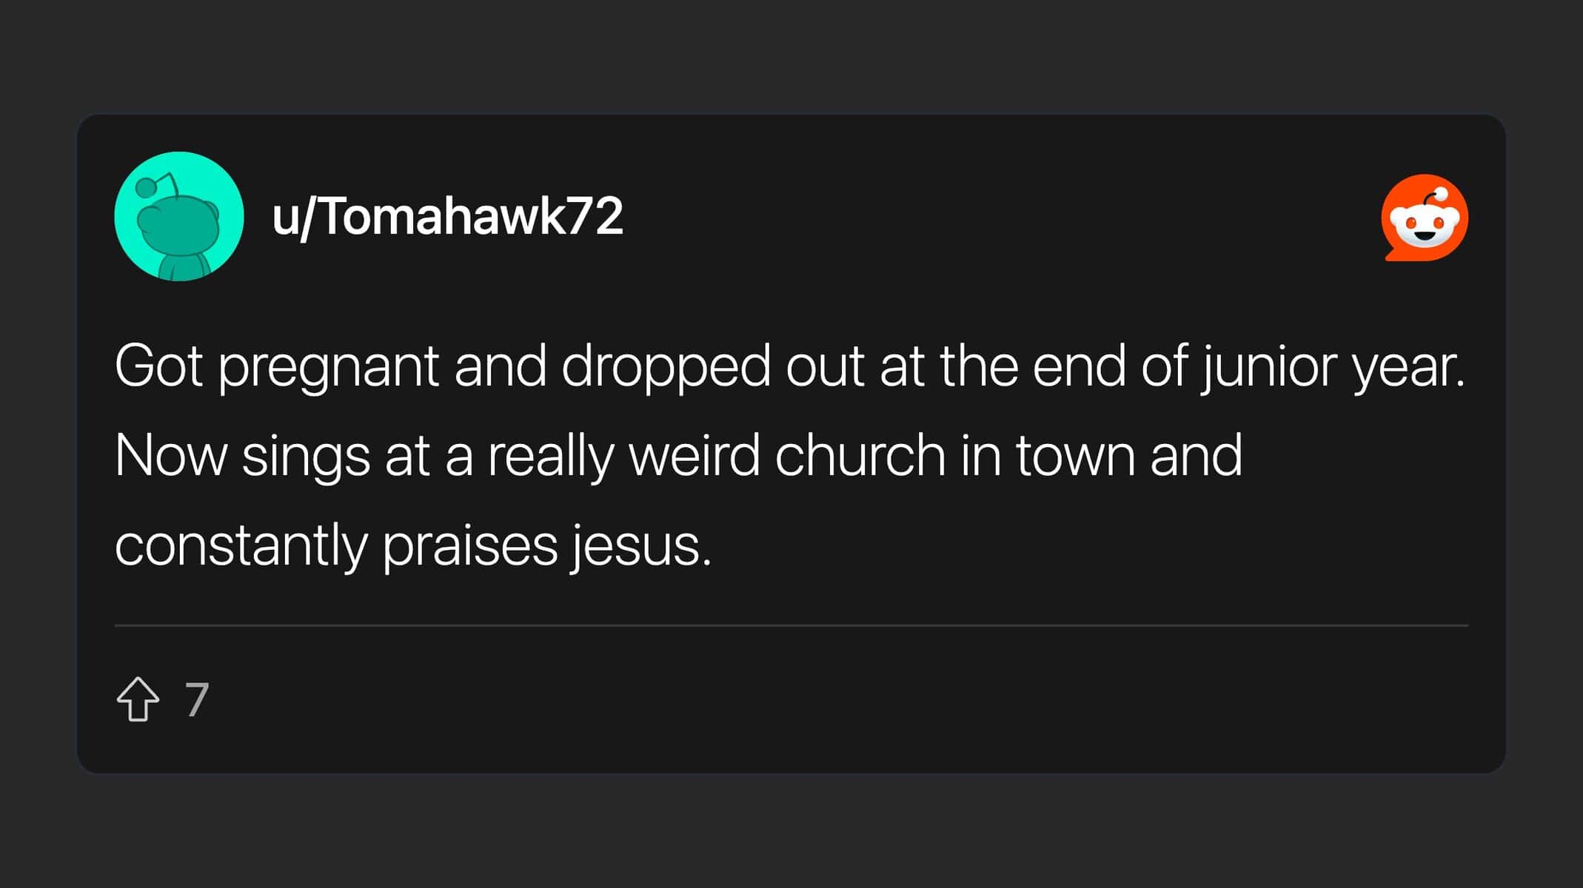Click the teal Snoo avatar
The height and width of the screenshot is (888, 1583).
[179, 217]
